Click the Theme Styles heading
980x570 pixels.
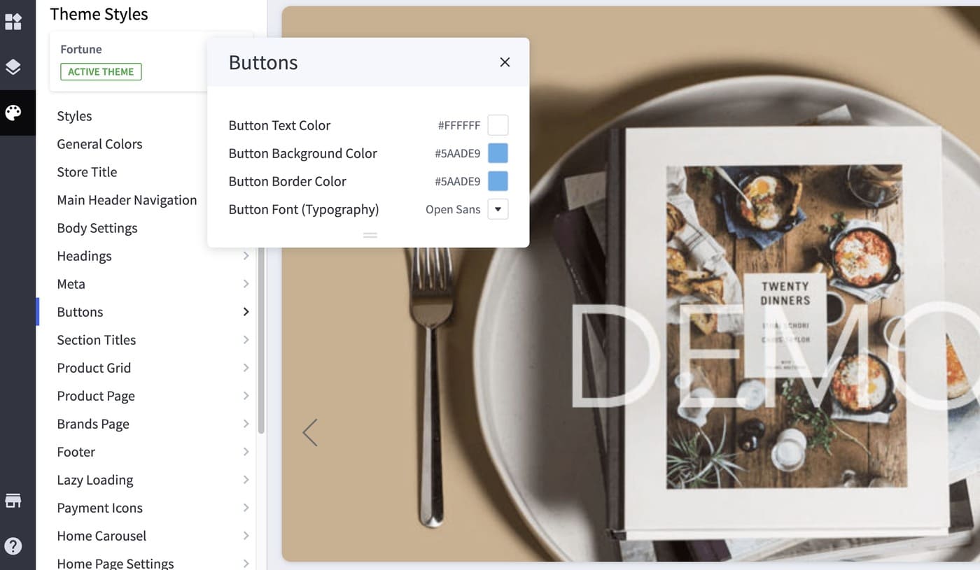click(99, 14)
